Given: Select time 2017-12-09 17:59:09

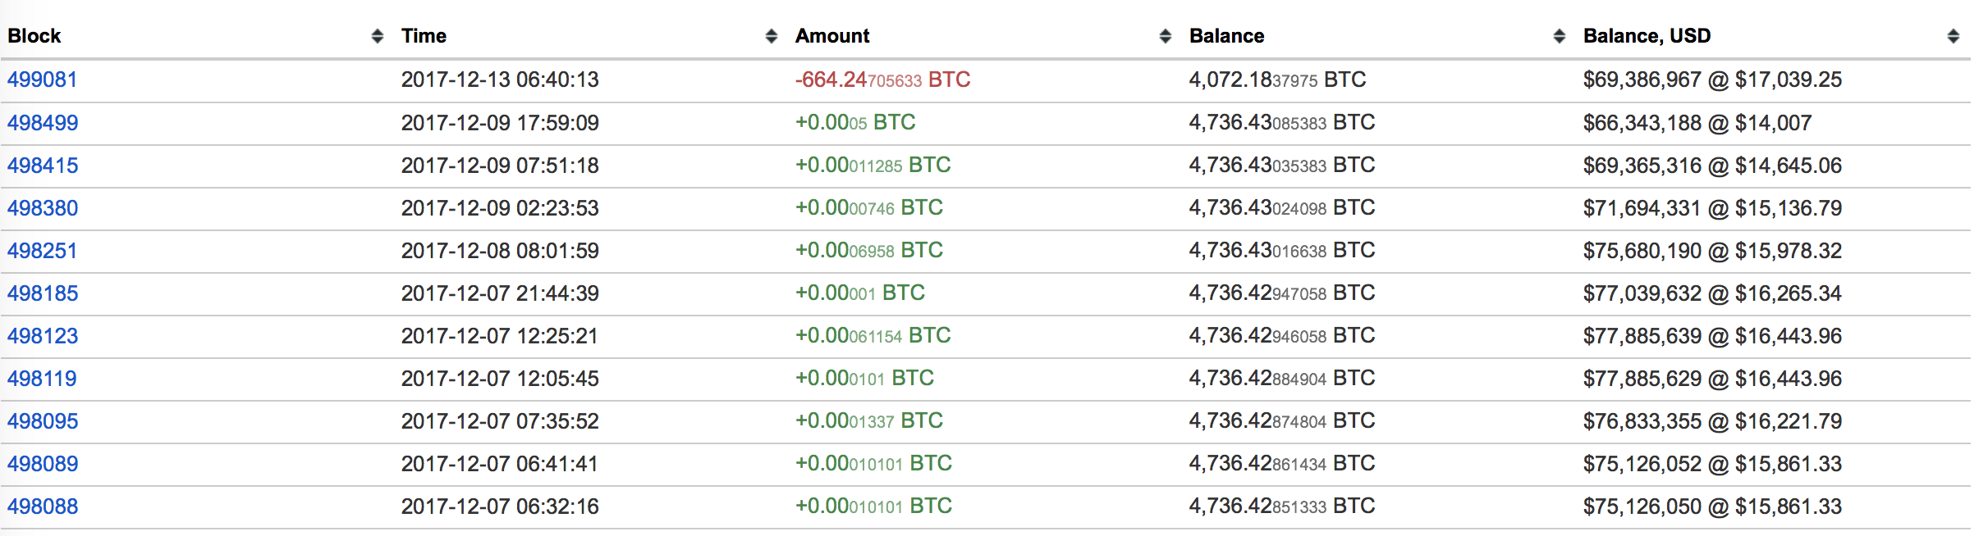Looking at the screenshot, I should coord(500,123).
